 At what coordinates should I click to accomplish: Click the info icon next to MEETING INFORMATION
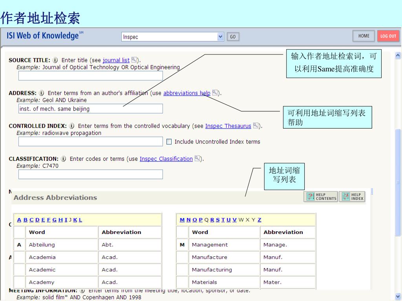point(82,291)
